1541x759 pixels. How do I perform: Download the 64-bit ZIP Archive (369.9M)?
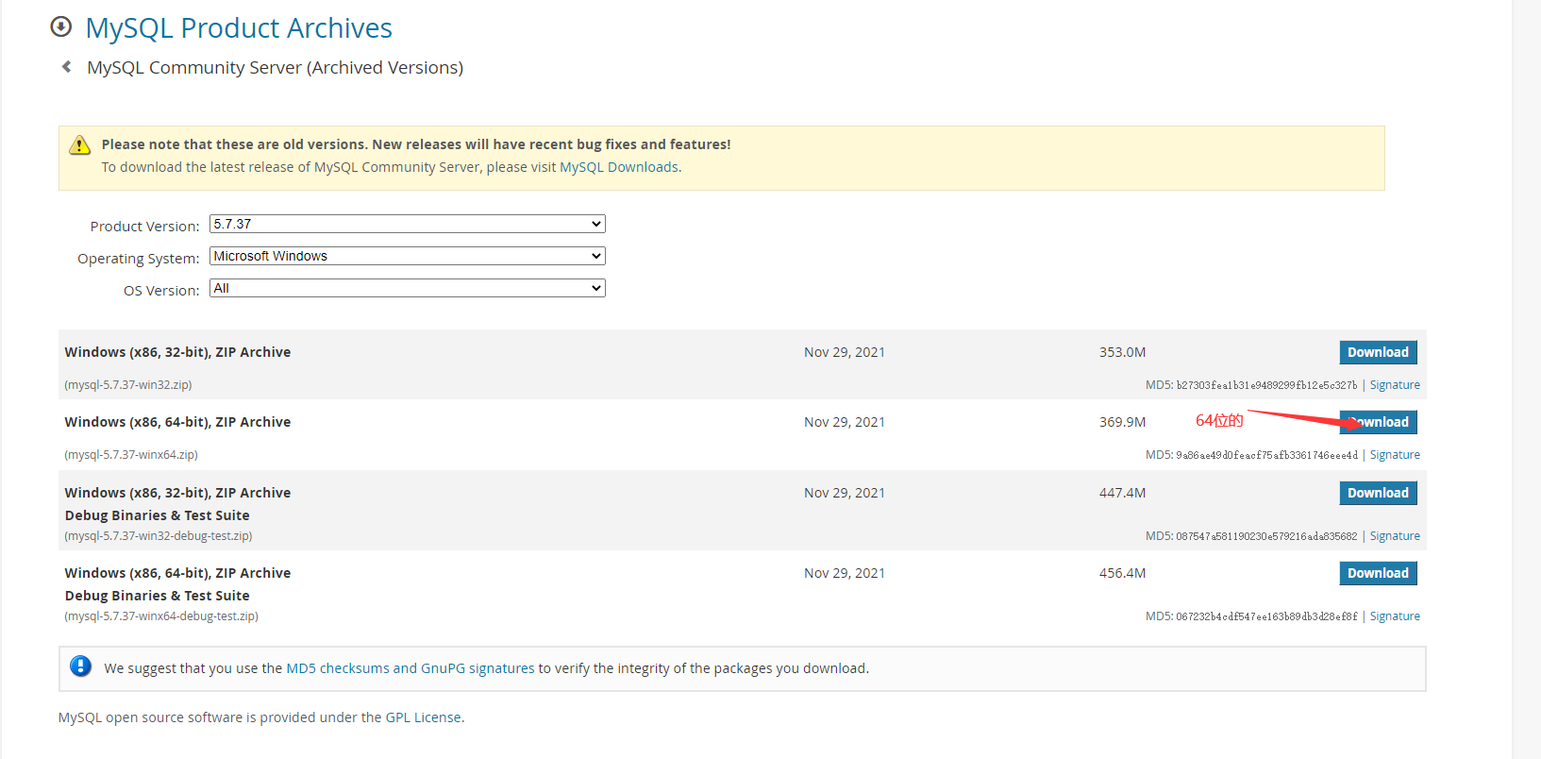click(x=1378, y=422)
